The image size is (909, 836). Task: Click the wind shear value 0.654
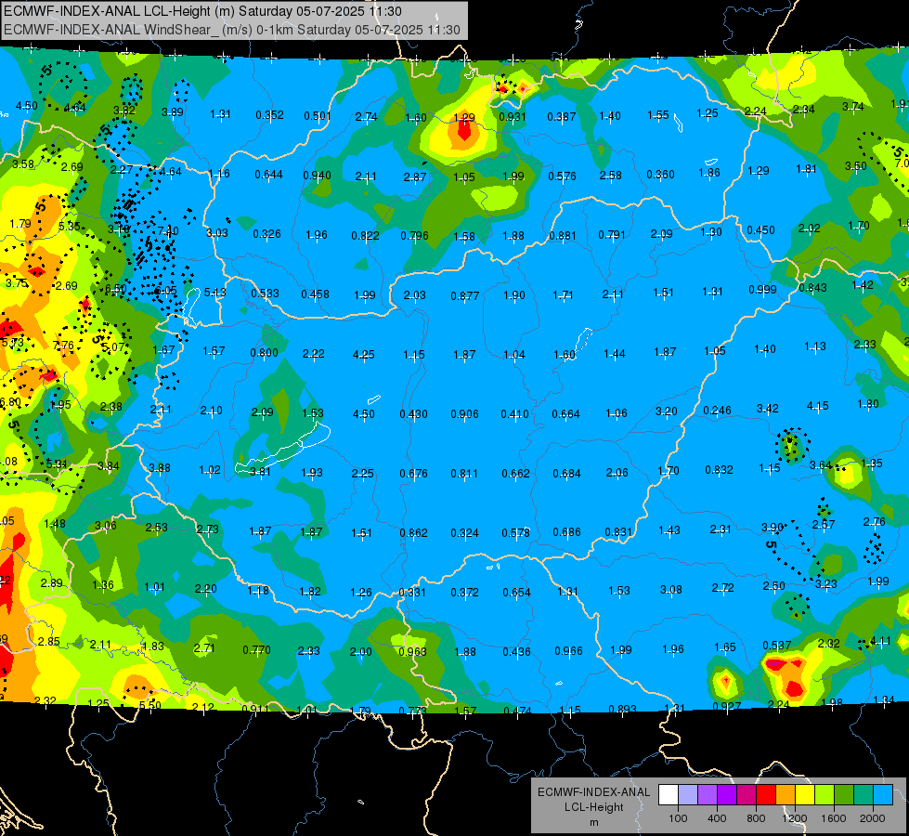pos(516,593)
